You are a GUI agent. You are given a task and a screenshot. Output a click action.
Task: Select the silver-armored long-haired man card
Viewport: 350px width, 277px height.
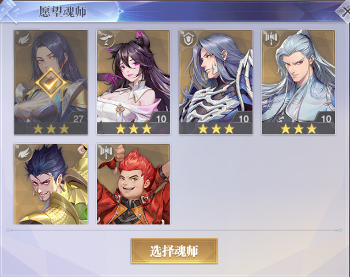click(216, 82)
